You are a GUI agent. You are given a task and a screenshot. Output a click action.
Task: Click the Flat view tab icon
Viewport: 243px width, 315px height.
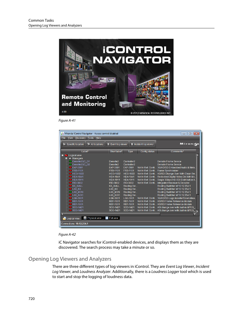(x=107, y=218)
